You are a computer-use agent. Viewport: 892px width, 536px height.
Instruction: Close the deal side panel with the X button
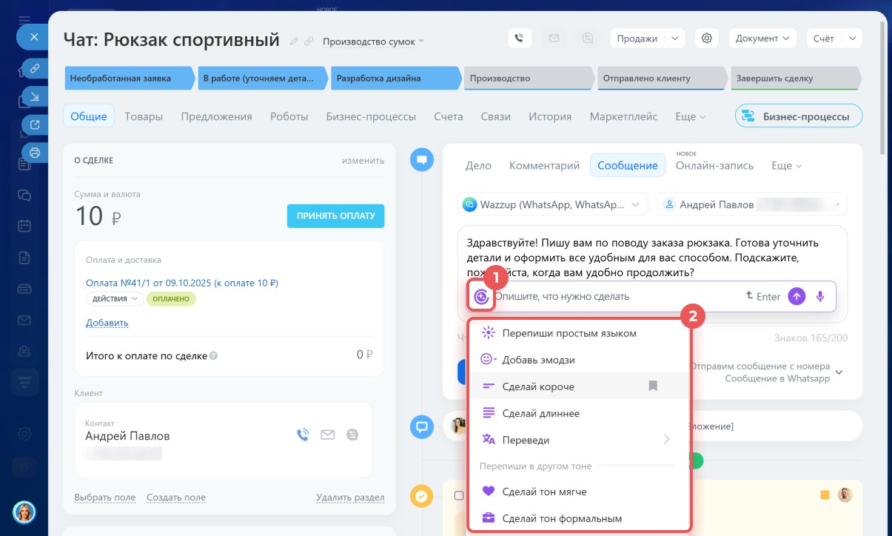[33, 36]
